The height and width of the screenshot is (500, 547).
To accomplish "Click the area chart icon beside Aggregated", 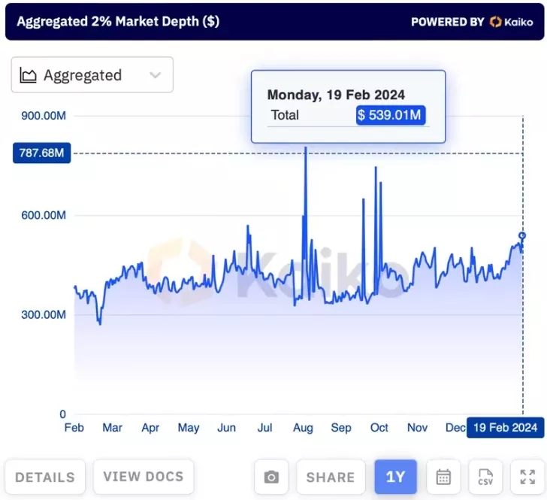I will click(29, 75).
